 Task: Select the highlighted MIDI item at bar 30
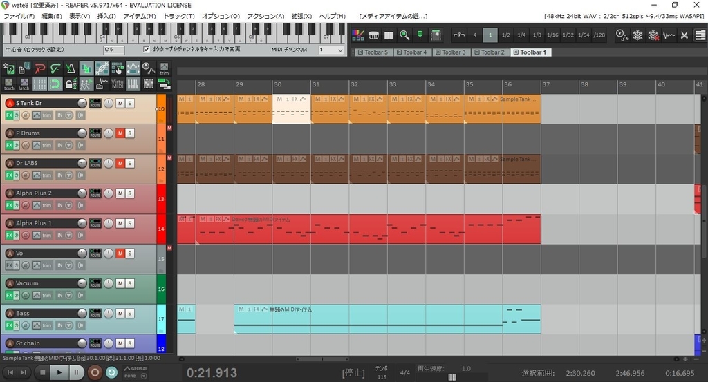pyautogui.click(x=291, y=109)
